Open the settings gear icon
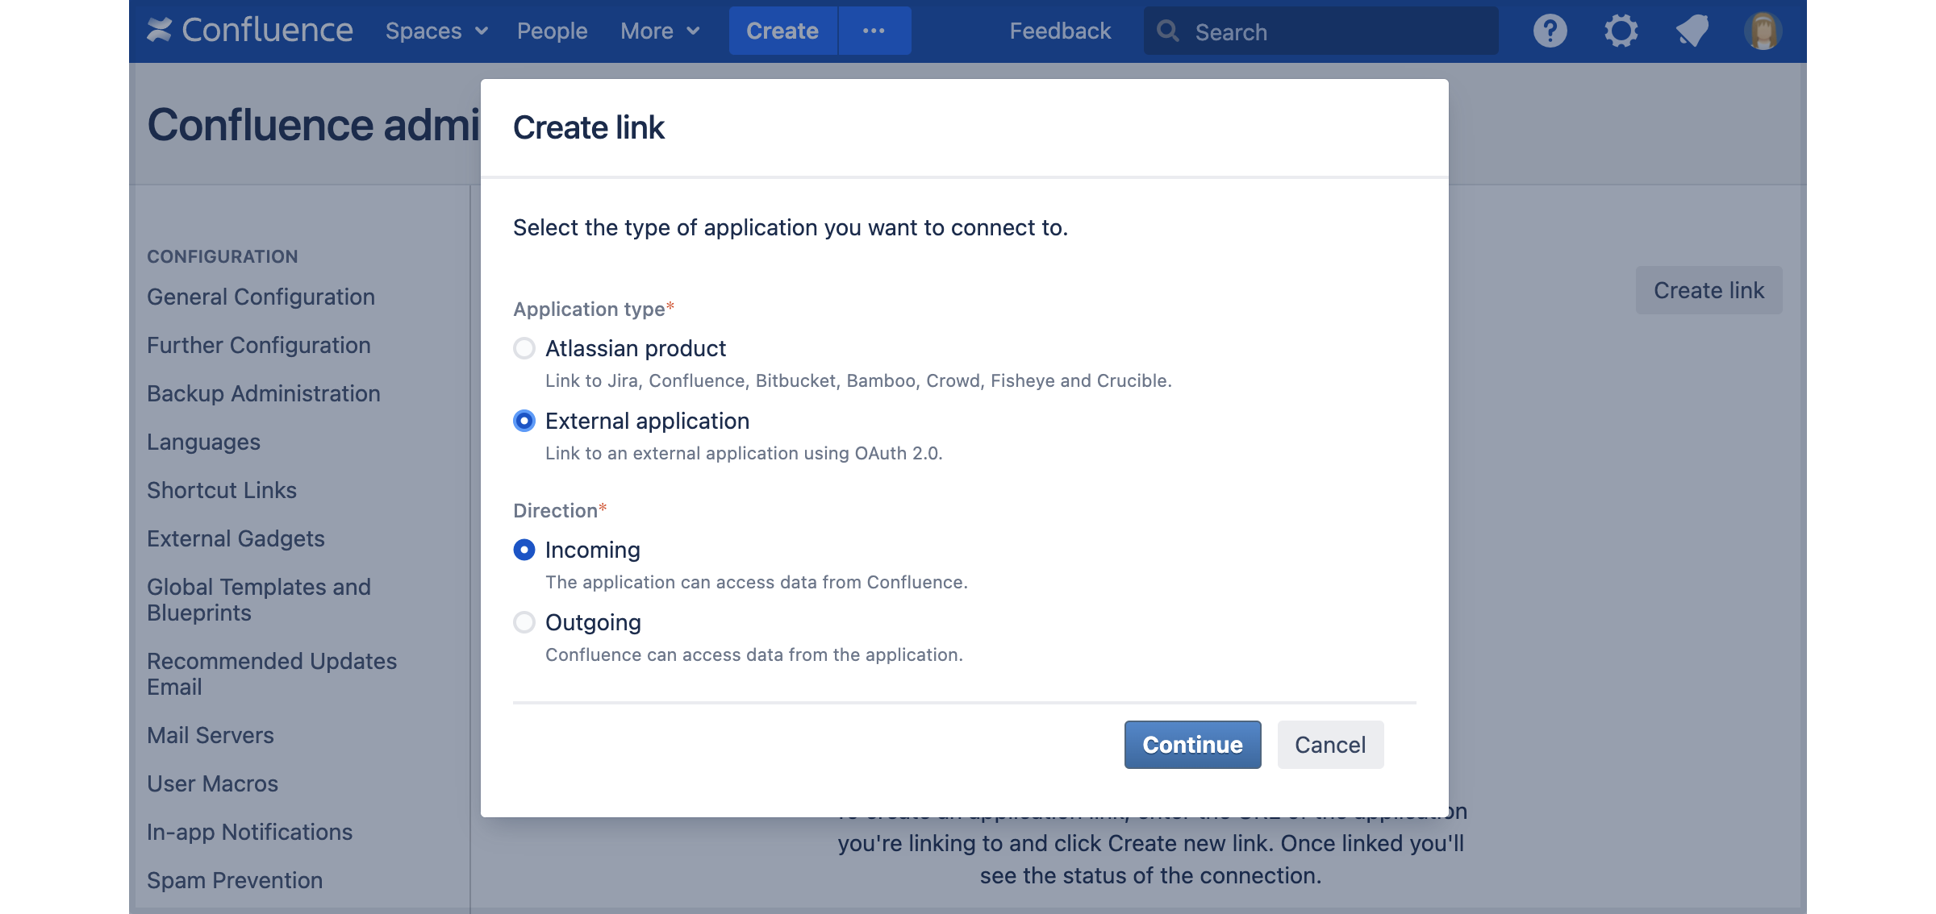Viewport: 1936px width, 914px height. 1621,31
